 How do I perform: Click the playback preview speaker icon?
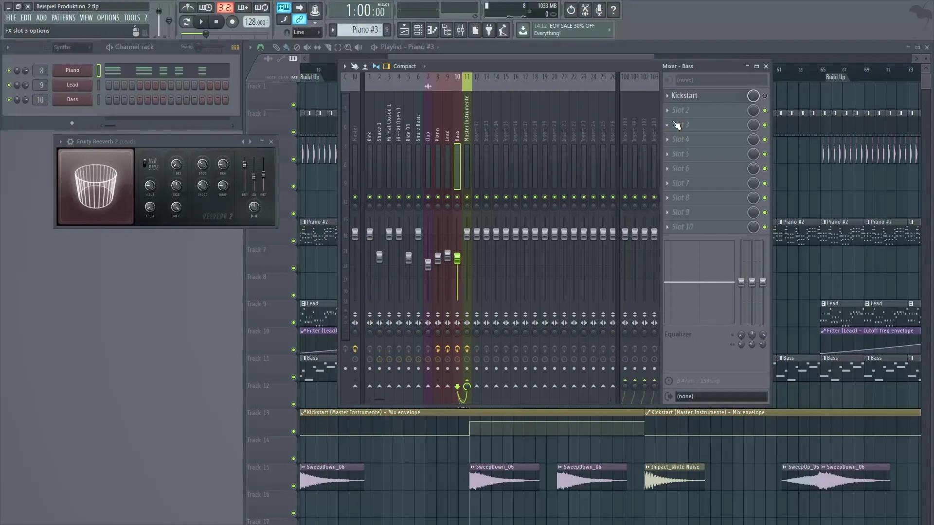point(359,47)
